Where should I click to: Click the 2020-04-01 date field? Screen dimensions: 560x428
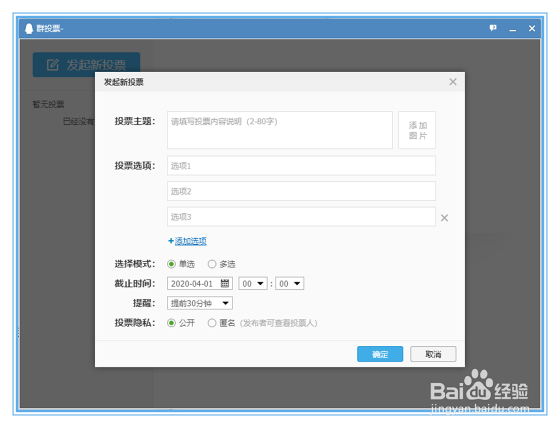coord(193,283)
